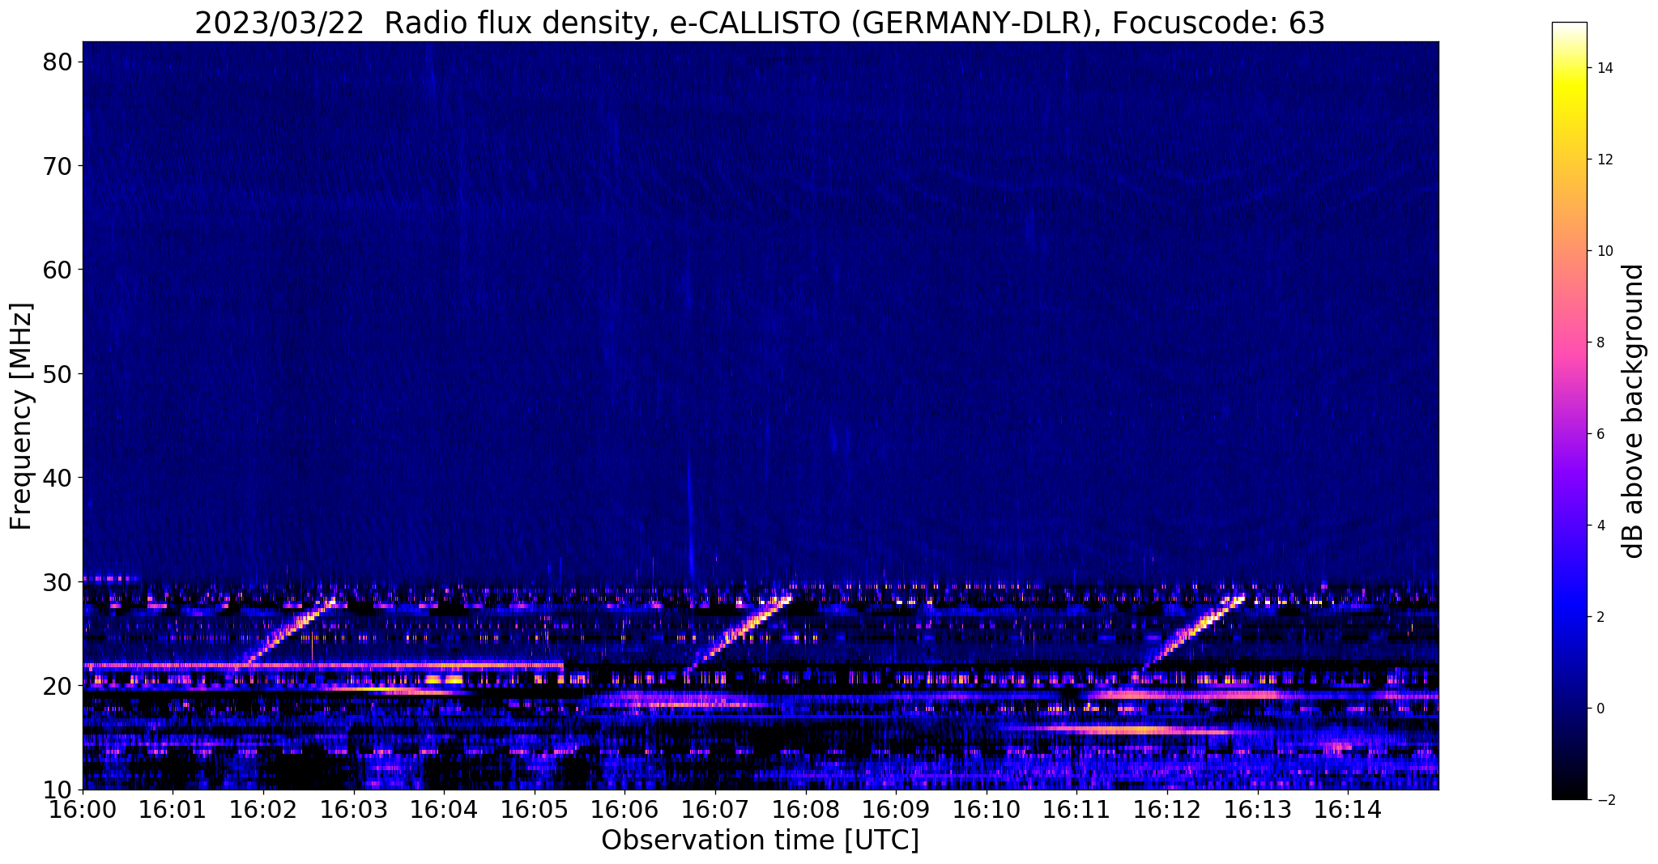This screenshot has height=864, width=1658.
Task: Click the 20 frequency tick label
Action: pyautogui.click(x=58, y=686)
